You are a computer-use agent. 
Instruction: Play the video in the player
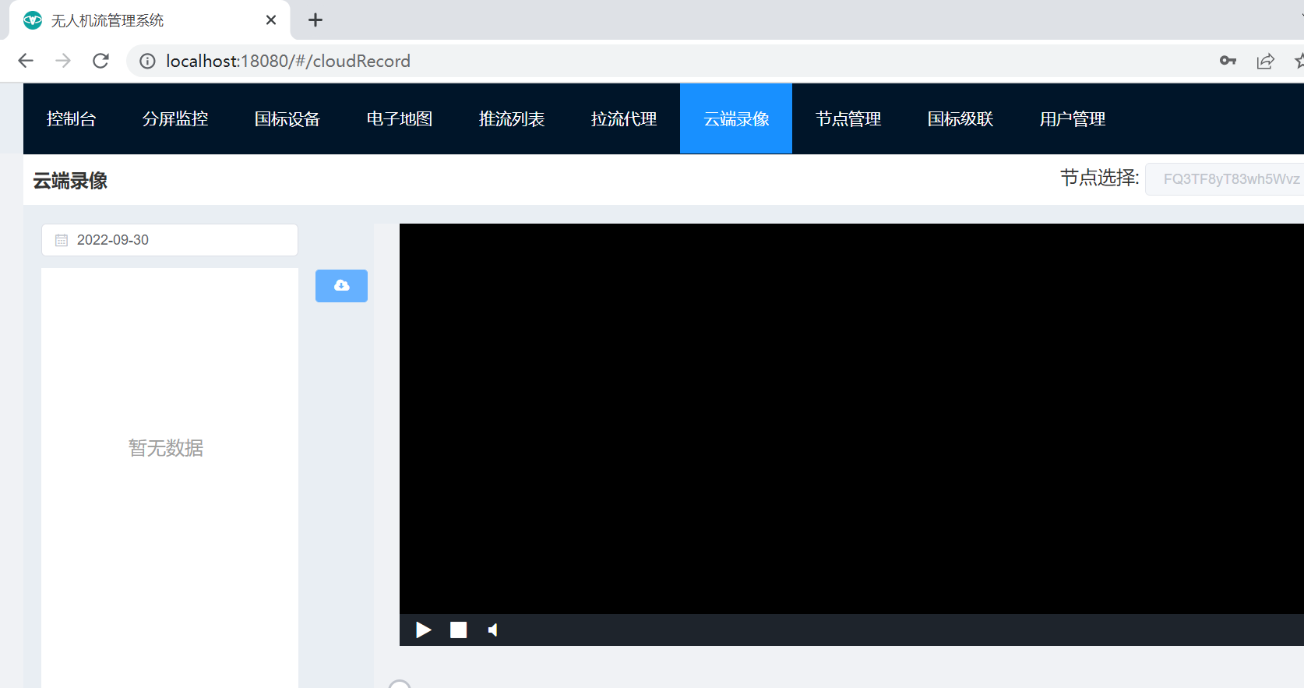point(423,630)
